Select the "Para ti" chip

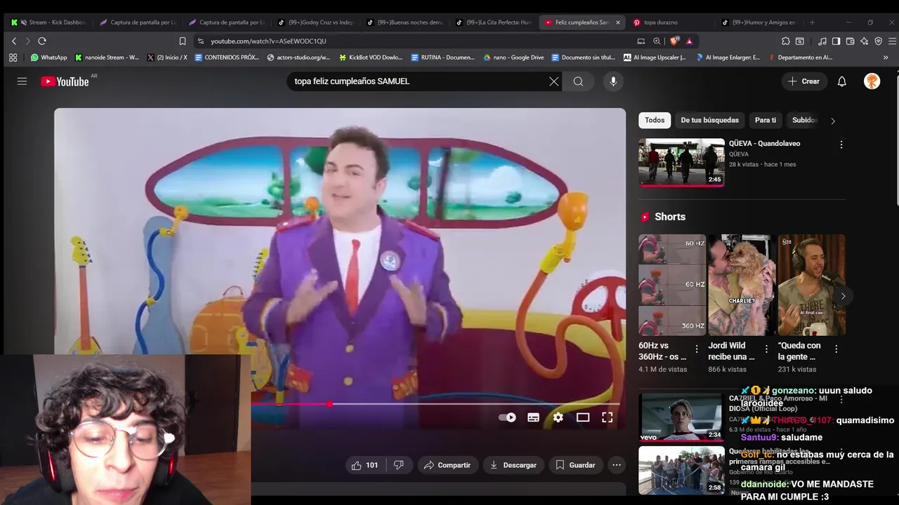[766, 120]
